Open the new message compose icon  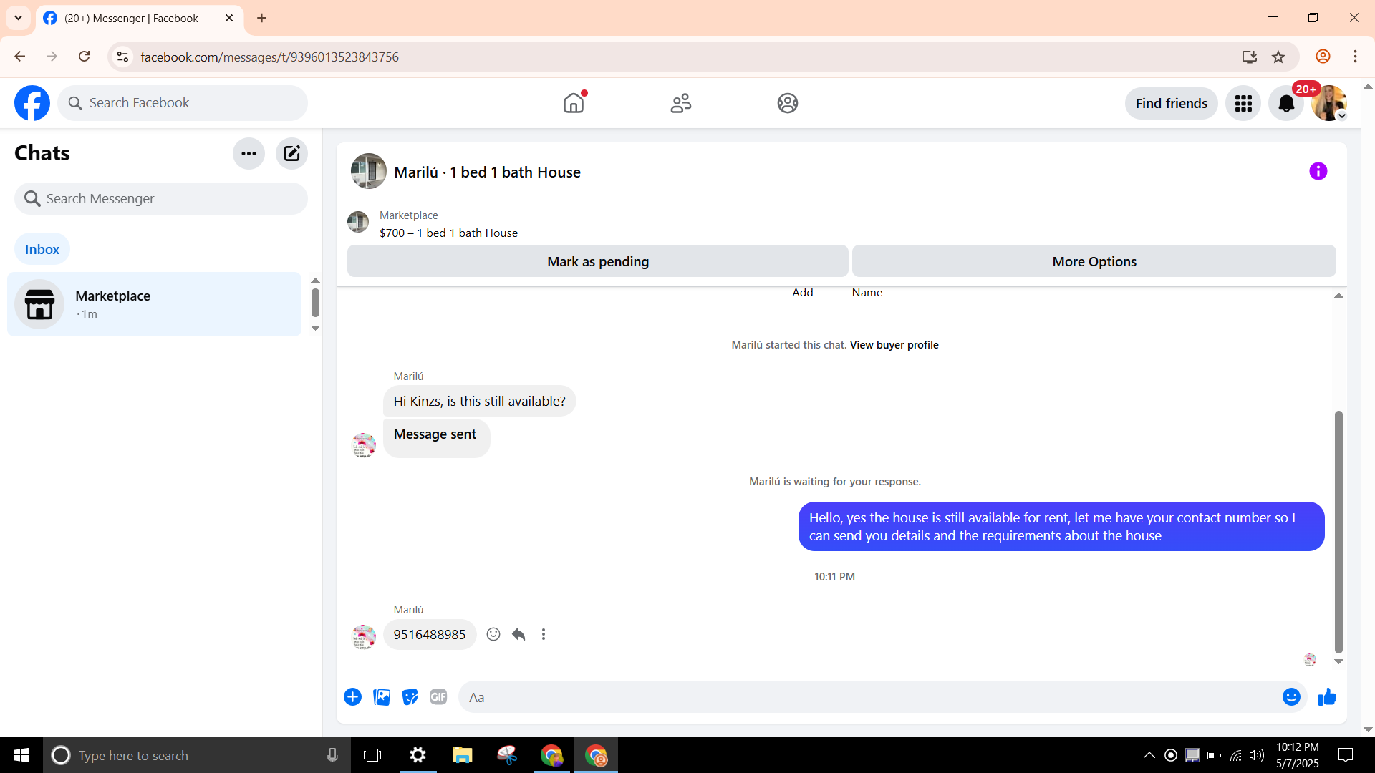[291, 153]
